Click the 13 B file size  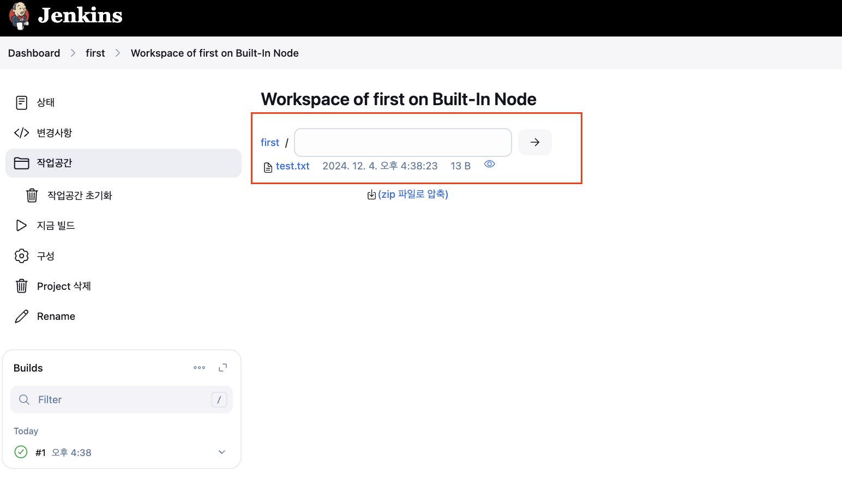[461, 166]
